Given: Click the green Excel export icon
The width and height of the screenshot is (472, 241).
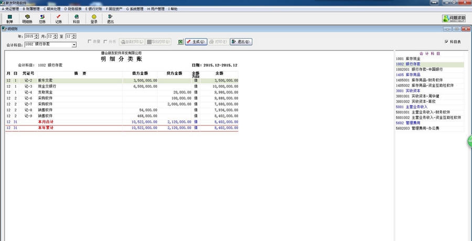Looking at the screenshot, I should [x=180, y=42].
